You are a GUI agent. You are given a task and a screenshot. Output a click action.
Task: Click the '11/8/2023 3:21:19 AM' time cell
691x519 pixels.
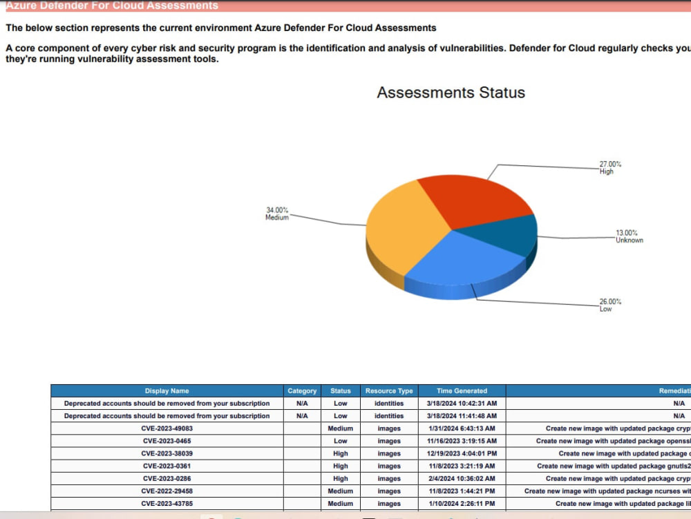click(462, 466)
